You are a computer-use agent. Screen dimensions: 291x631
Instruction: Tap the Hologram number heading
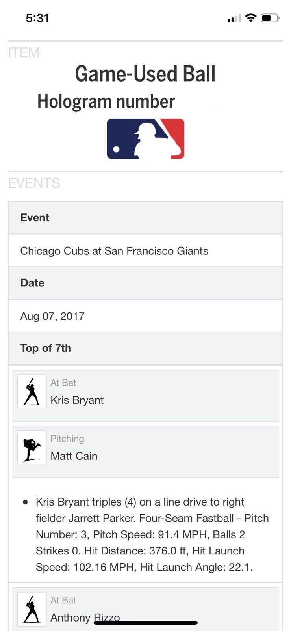106,101
